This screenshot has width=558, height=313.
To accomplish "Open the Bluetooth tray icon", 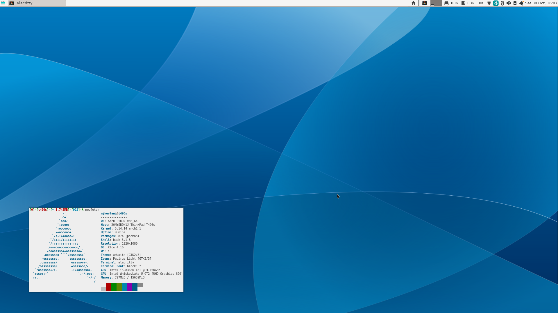I will (502, 3).
